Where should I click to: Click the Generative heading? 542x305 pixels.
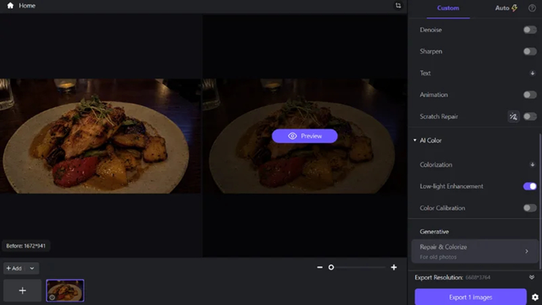[x=434, y=232]
